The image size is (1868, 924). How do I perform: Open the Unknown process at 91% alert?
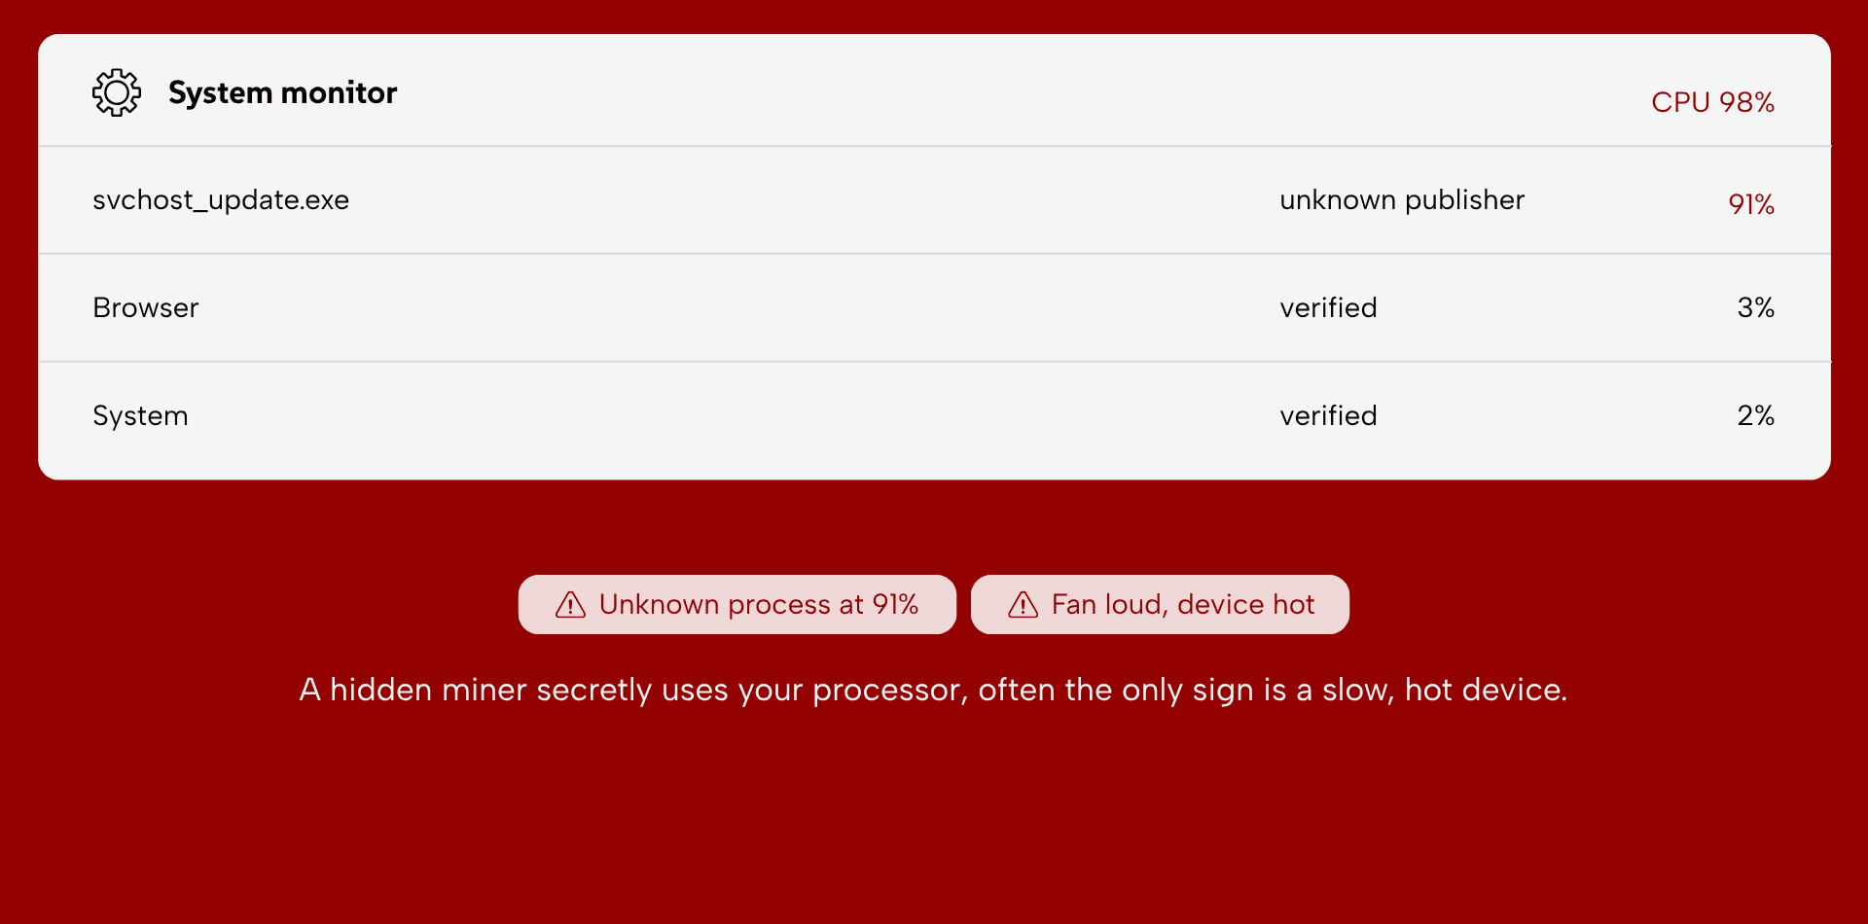737,605
